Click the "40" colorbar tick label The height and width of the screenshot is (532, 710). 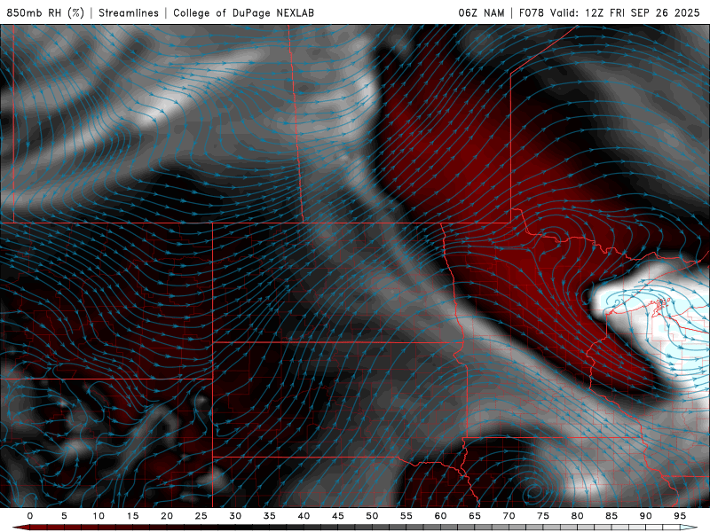click(x=304, y=516)
